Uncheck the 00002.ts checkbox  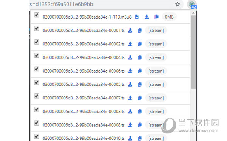37,42
